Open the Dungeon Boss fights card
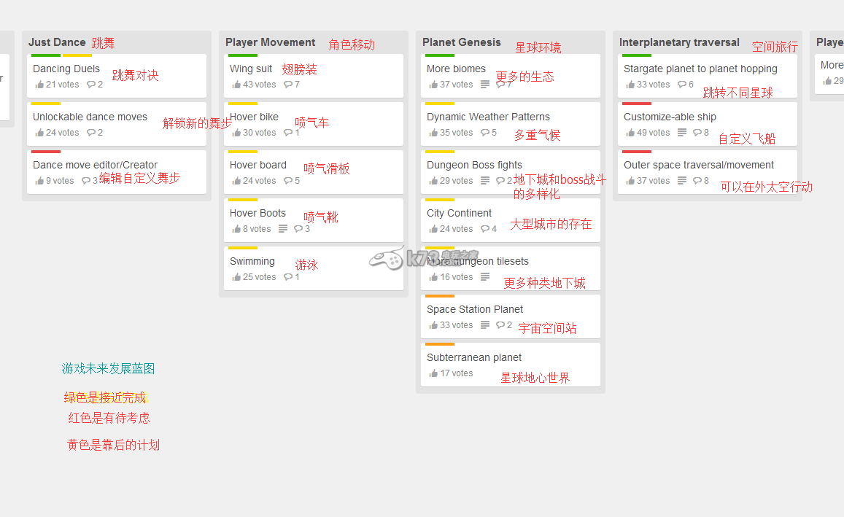 click(x=474, y=165)
